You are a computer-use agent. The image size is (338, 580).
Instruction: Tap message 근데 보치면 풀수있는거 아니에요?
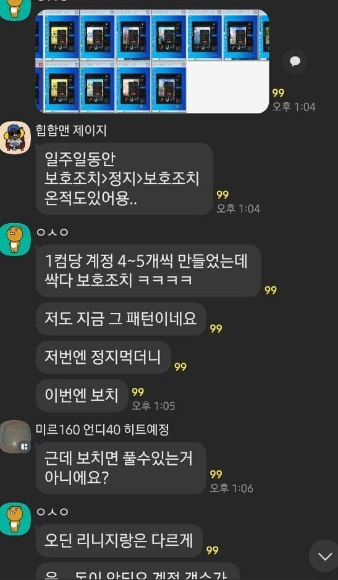click(120, 468)
